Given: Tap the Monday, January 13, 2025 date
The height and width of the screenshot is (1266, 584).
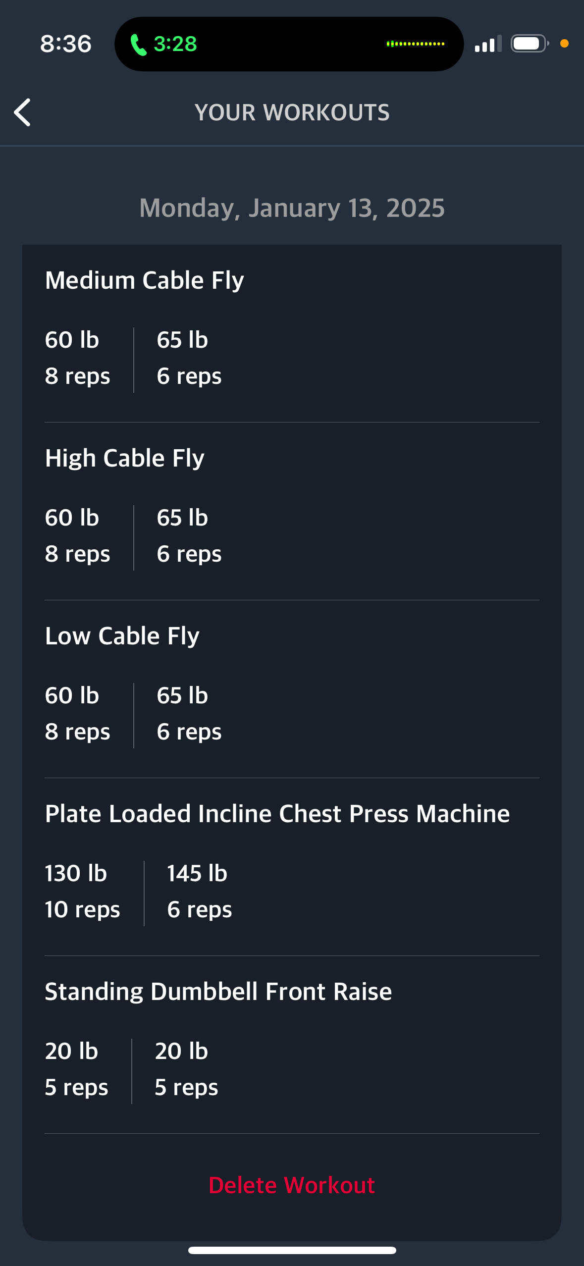Looking at the screenshot, I should [x=292, y=208].
